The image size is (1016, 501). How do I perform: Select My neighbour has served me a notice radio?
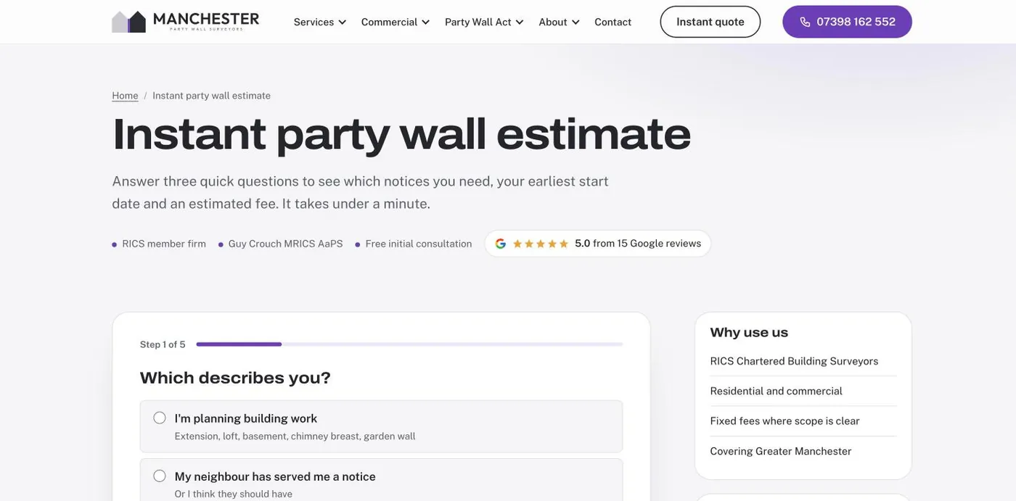pos(160,476)
